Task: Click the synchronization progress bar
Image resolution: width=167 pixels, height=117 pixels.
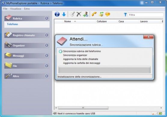Action: click(105, 70)
